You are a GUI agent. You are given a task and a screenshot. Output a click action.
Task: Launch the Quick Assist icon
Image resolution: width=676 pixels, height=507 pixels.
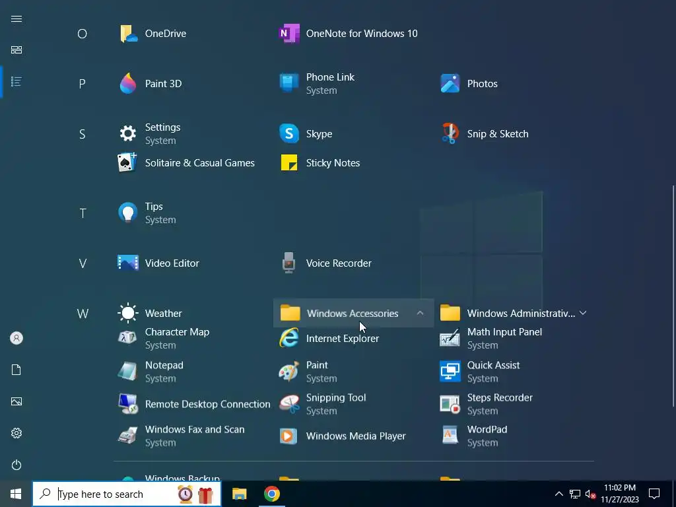(450, 371)
